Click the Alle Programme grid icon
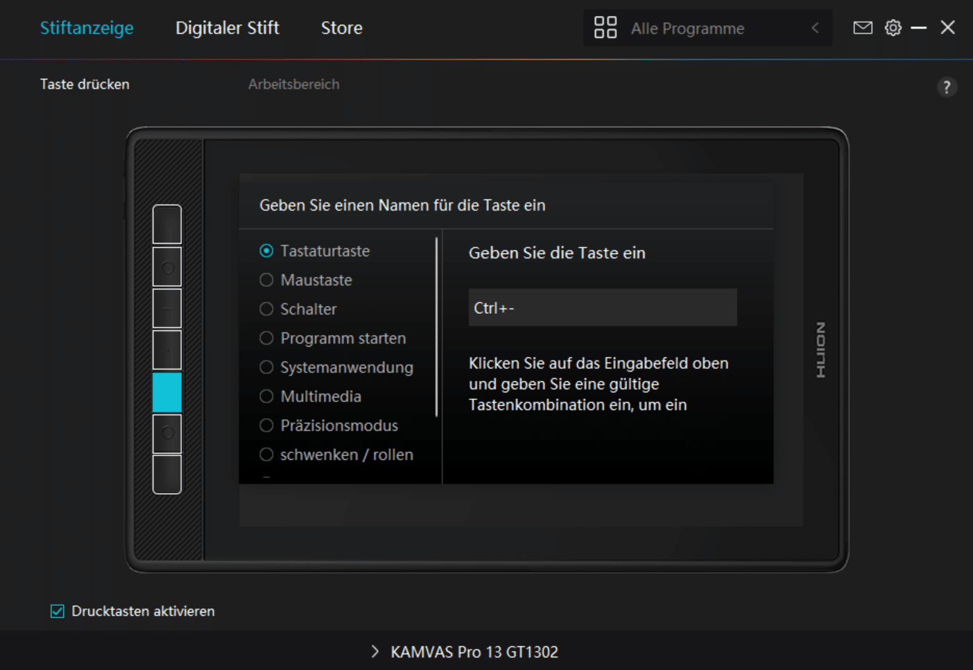Screen dimensions: 973x670 (x=605, y=28)
